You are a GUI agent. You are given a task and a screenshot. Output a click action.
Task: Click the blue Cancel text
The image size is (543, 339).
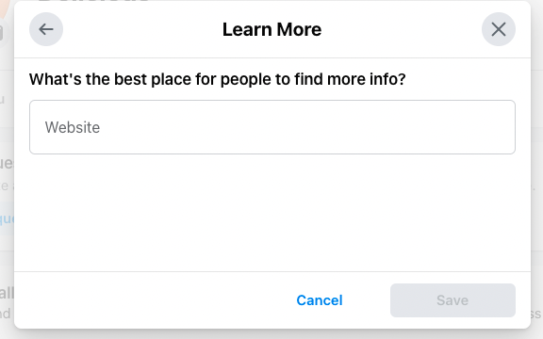320,300
